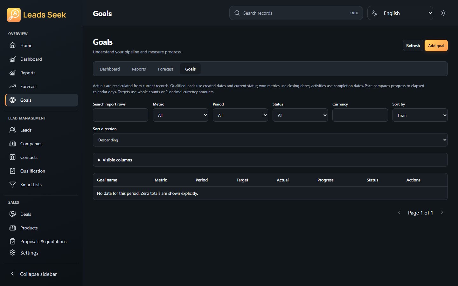Image resolution: width=458 pixels, height=286 pixels.
Task: Go to the next page arrow
Action: [x=442, y=213]
